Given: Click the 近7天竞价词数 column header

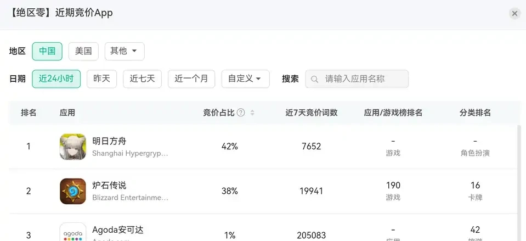Looking at the screenshot, I should (x=312, y=113).
